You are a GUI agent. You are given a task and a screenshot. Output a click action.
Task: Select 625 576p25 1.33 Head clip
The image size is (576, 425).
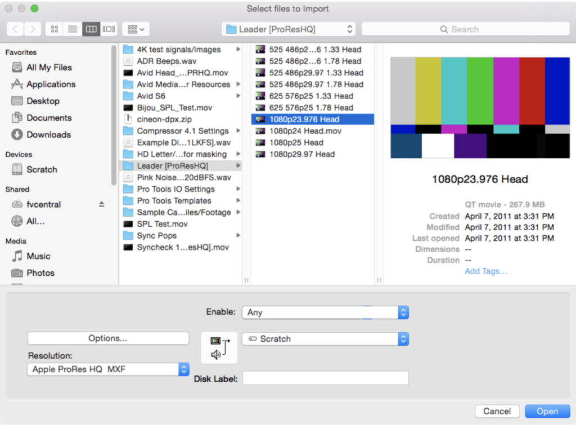[313, 96]
